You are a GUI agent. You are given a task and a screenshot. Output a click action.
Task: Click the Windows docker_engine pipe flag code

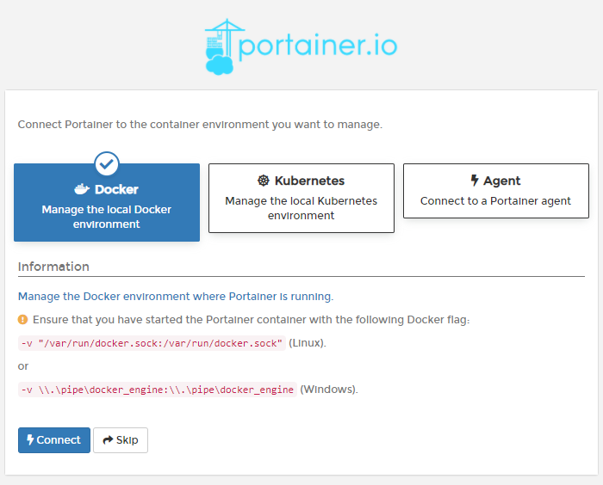click(x=158, y=390)
